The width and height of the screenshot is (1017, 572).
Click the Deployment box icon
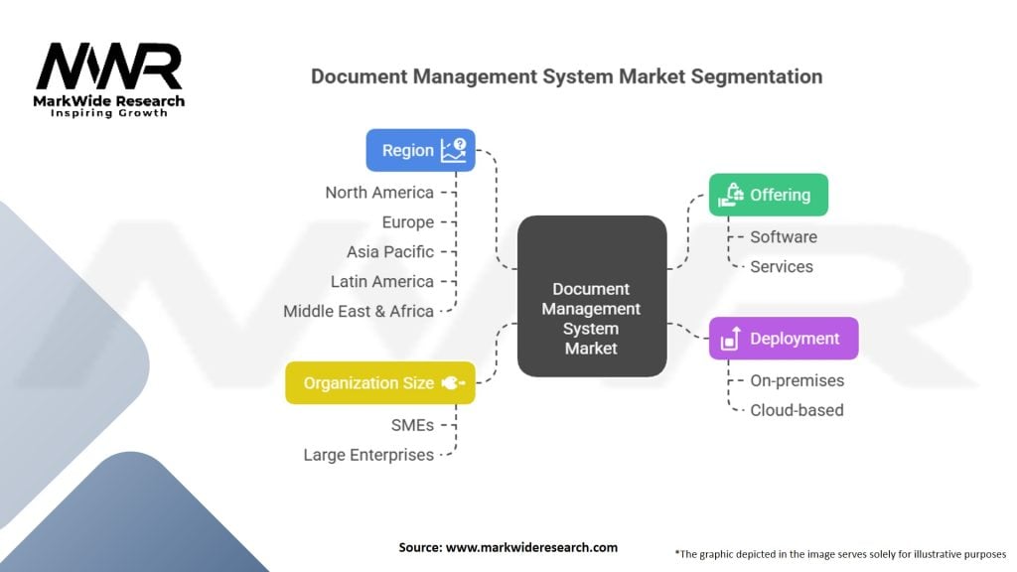coord(730,340)
